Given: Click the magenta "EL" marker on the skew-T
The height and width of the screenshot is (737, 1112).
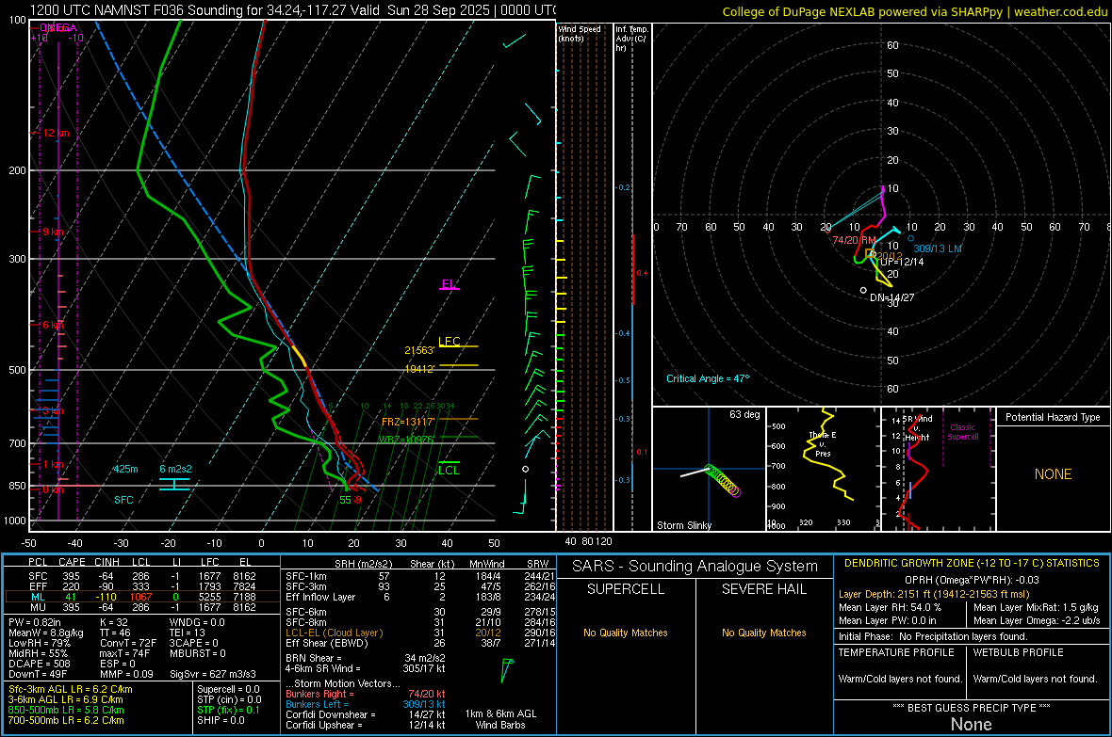Looking at the screenshot, I should 449,284.
